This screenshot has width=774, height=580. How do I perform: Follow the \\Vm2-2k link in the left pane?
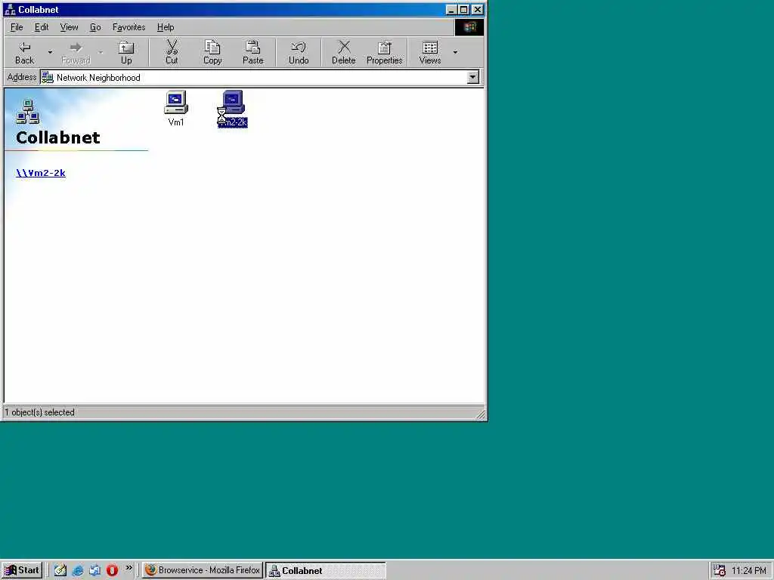[41, 173]
